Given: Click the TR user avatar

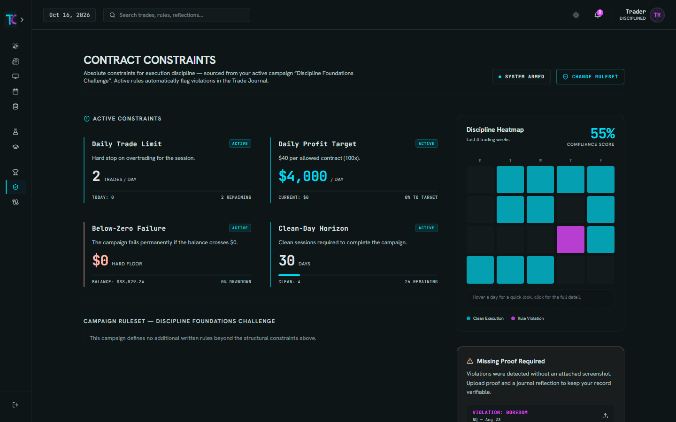Looking at the screenshot, I should 657,15.
